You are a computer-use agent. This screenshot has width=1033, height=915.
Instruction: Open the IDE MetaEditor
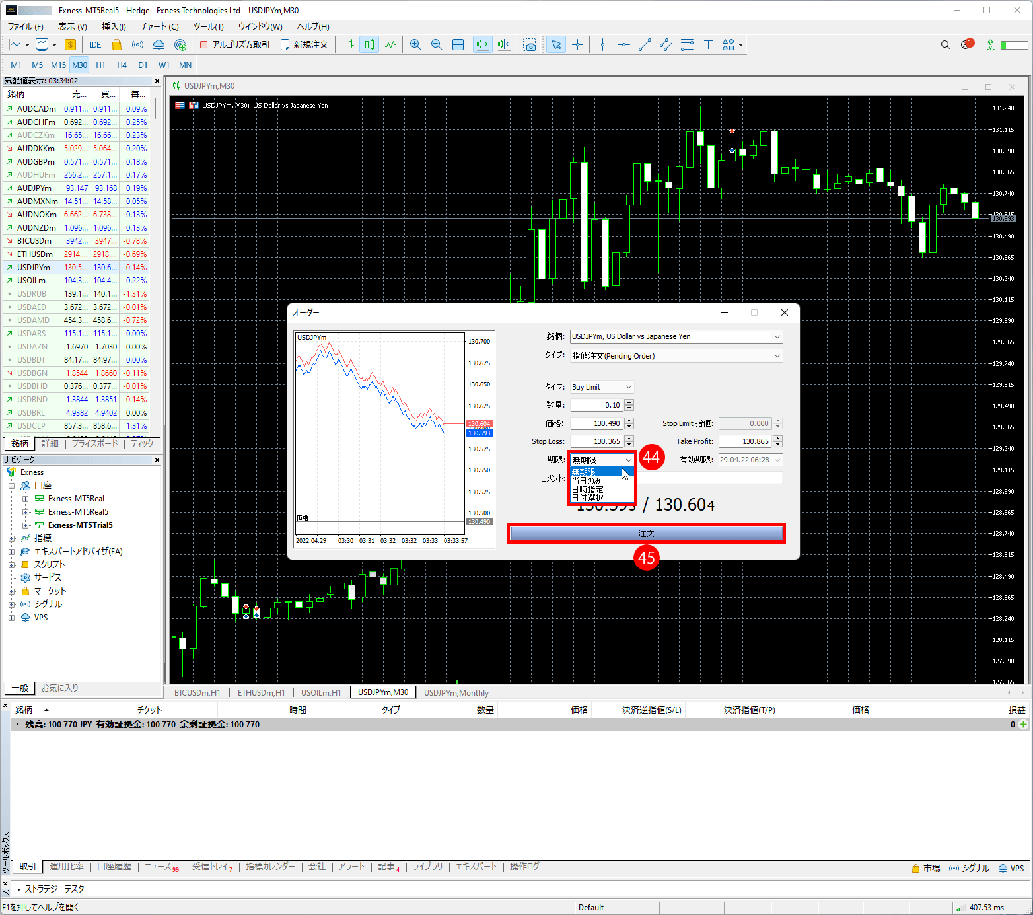tap(95, 44)
